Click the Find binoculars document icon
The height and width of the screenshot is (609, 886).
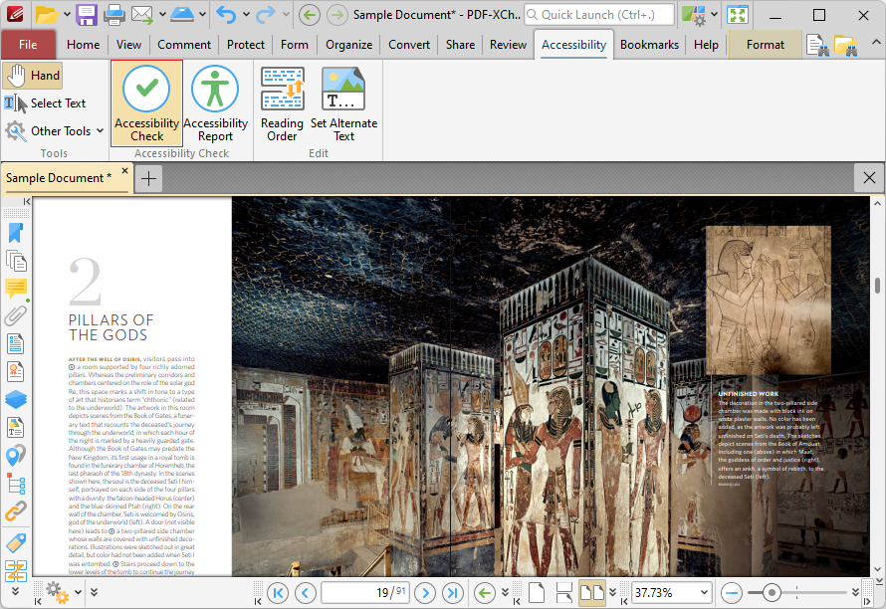pyautogui.click(x=817, y=45)
